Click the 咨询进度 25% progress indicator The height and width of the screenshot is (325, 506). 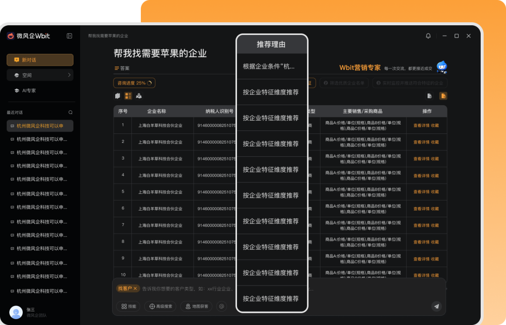[x=134, y=83]
